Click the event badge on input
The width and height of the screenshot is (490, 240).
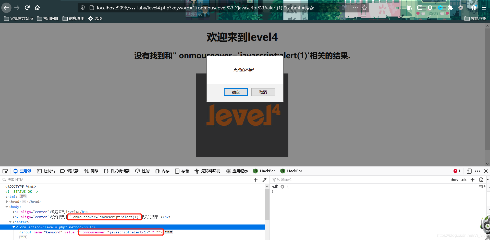pos(169,232)
